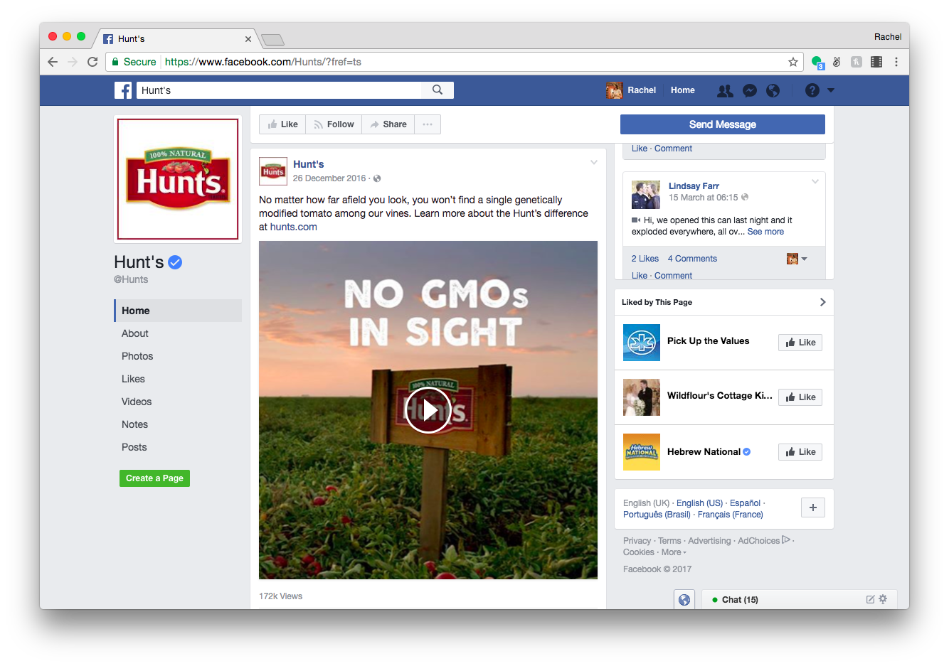Click Create a Page button
This screenshot has height=666, width=949.
pyautogui.click(x=154, y=478)
